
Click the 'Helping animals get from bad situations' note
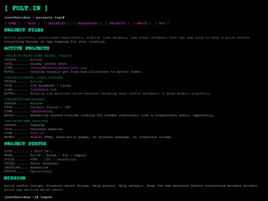coord(86,72)
